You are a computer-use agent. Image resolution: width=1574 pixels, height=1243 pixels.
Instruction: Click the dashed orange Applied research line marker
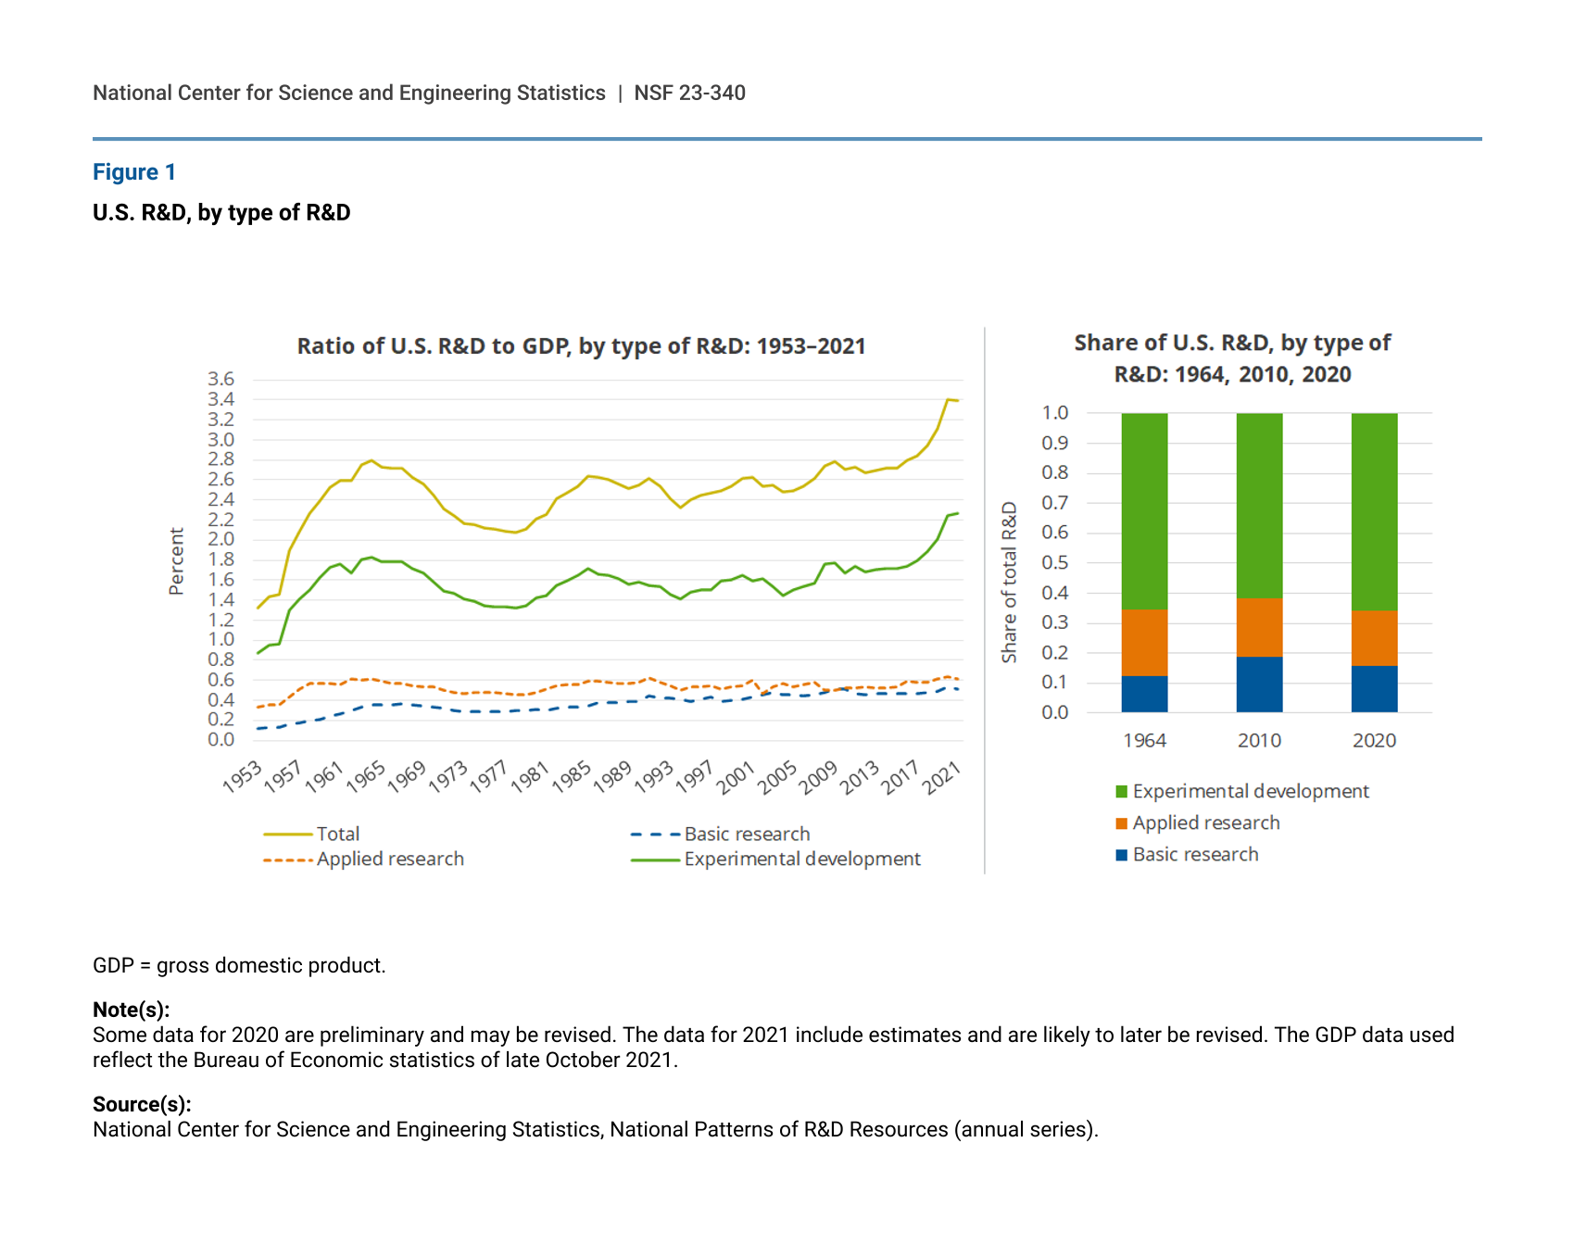click(287, 860)
